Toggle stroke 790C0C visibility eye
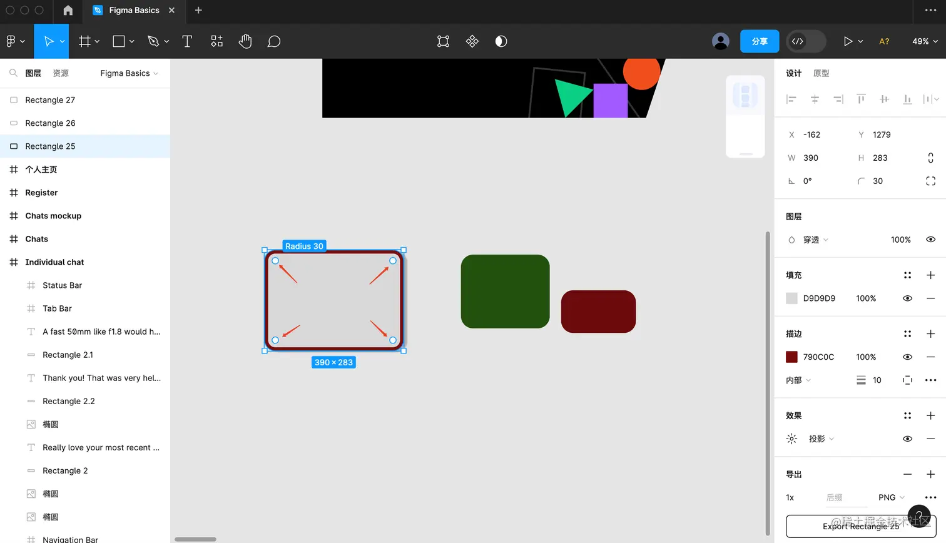946x543 pixels. point(907,357)
